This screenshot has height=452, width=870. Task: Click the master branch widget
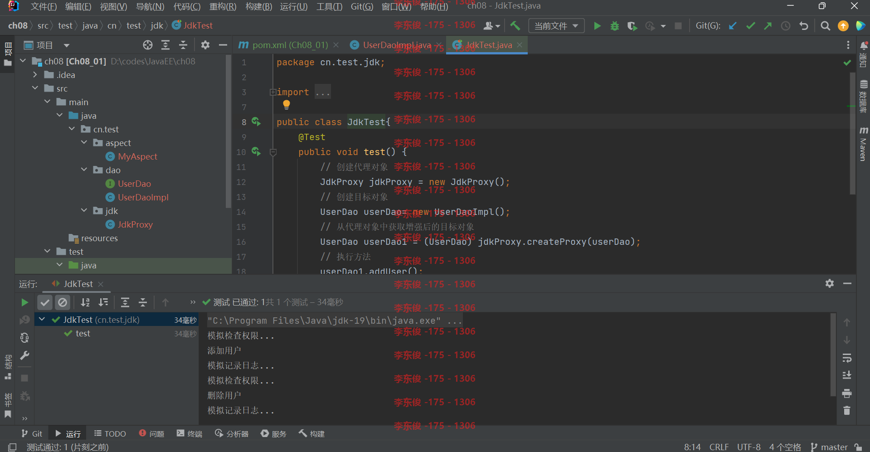pyautogui.click(x=829, y=447)
